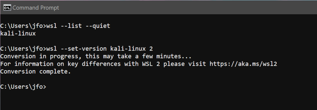The width and height of the screenshot is (317, 110).
Task: Open the https://aka.ms/wsl2 link
Action: click(x=244, y=64)
